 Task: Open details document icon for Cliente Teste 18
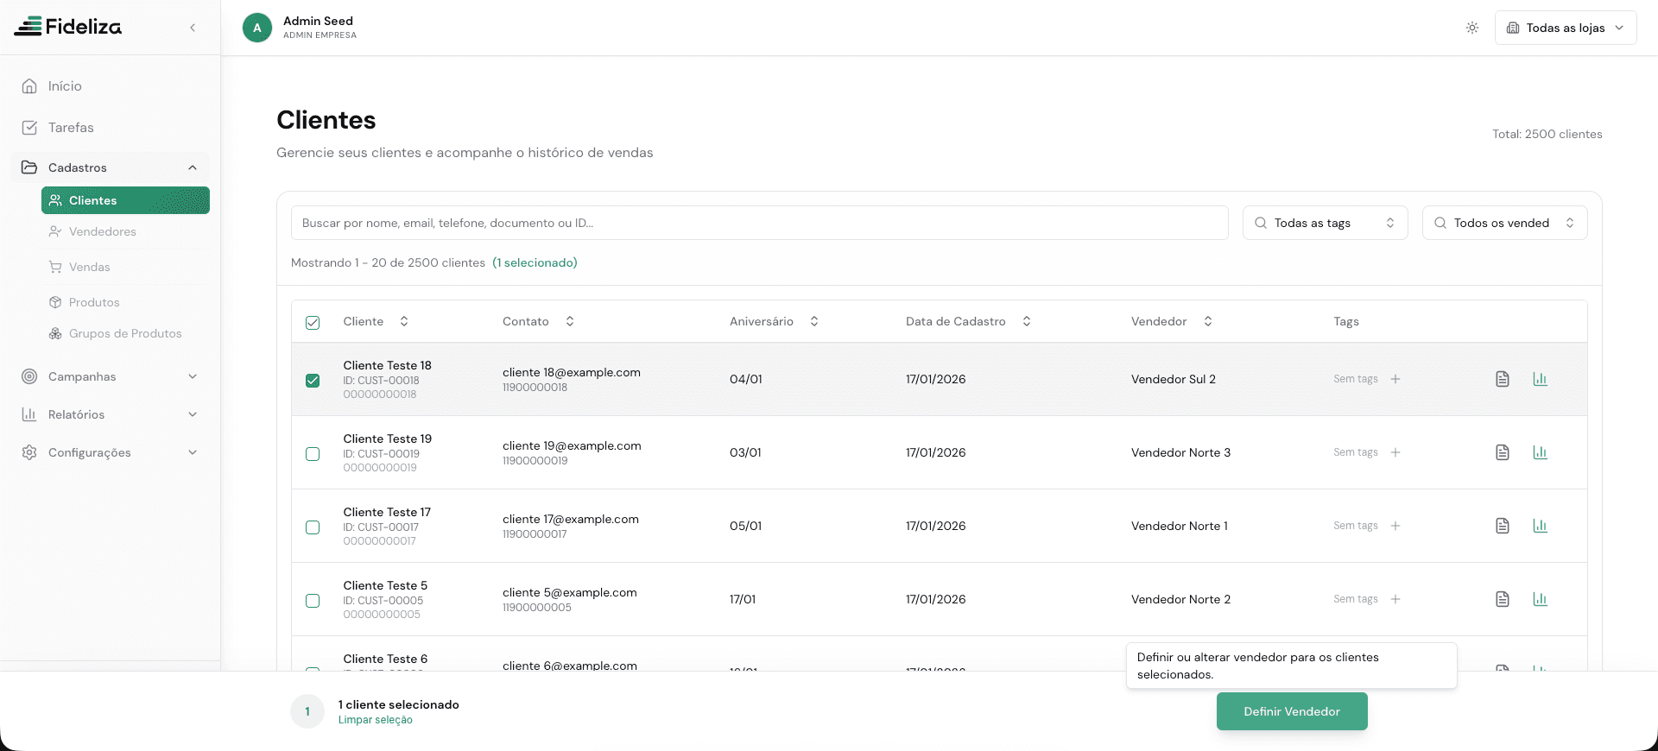click(1502, 379)
